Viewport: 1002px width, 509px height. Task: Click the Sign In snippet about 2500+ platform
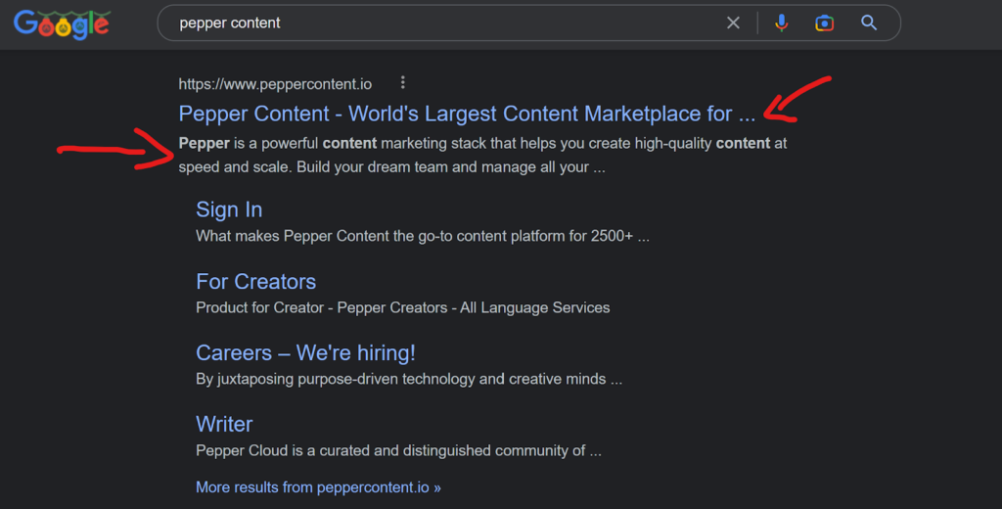(422, 236)
